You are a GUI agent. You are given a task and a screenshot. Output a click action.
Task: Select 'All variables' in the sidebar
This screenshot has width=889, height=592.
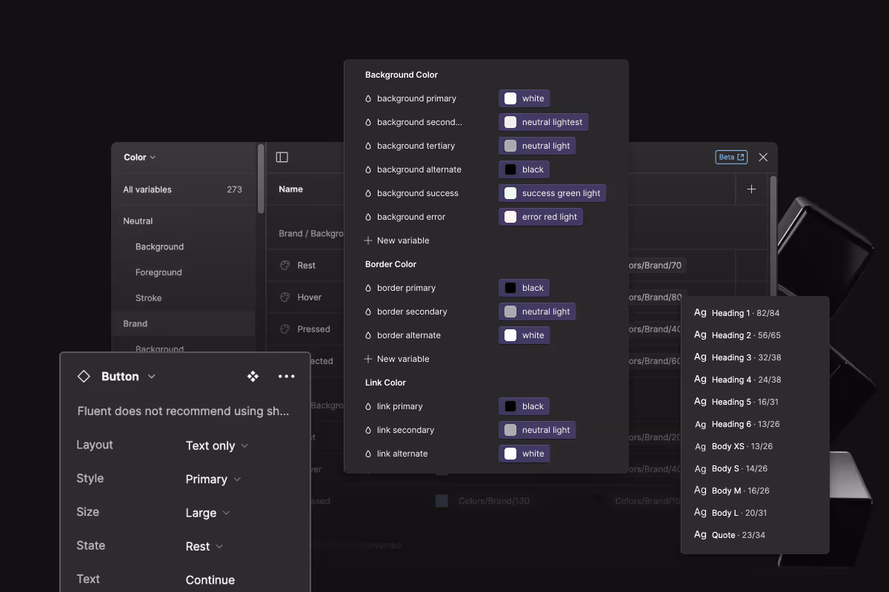147,189
